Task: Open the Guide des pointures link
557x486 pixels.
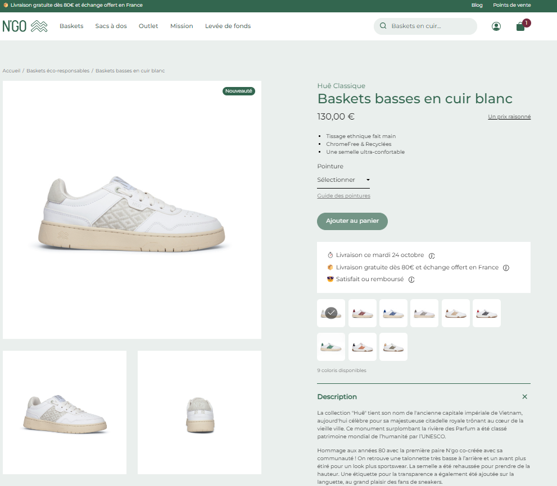Action: 343,196
